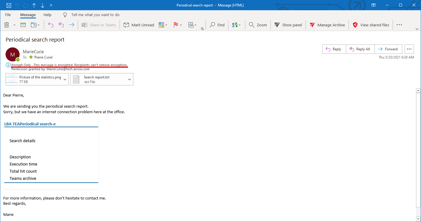Image resolution: width=421 pixels, height=222 pixels.
Task: Open the Search report.txt attachment dropdown arrow
Action: (130, 79)
